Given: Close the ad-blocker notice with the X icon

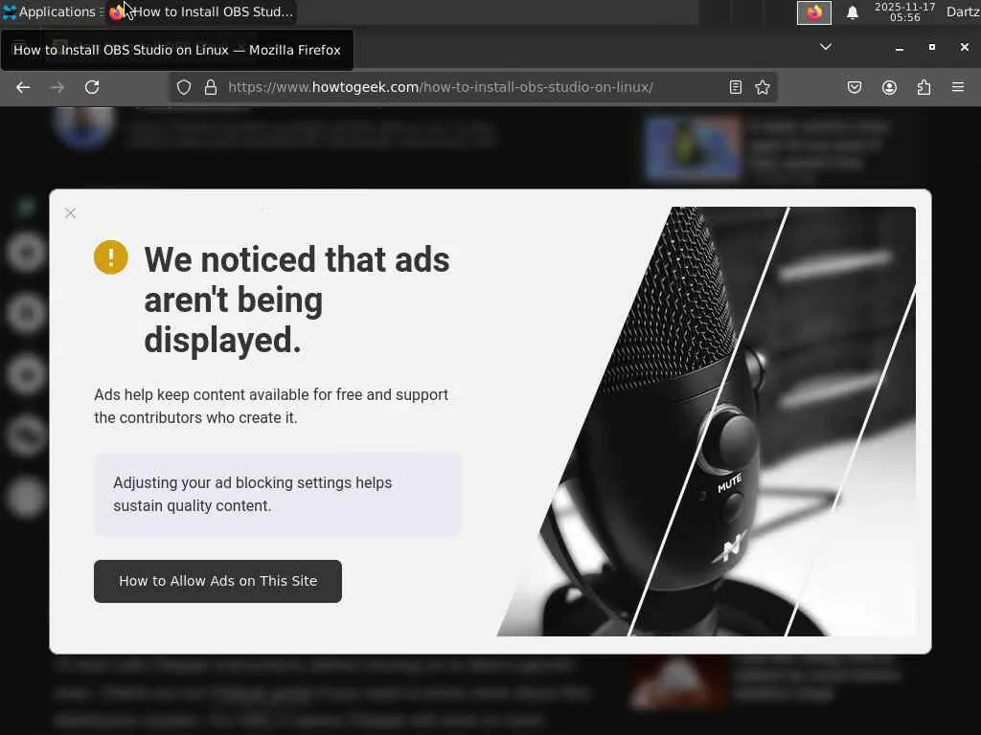Looking at the screenshot, I should click(70, 213).
